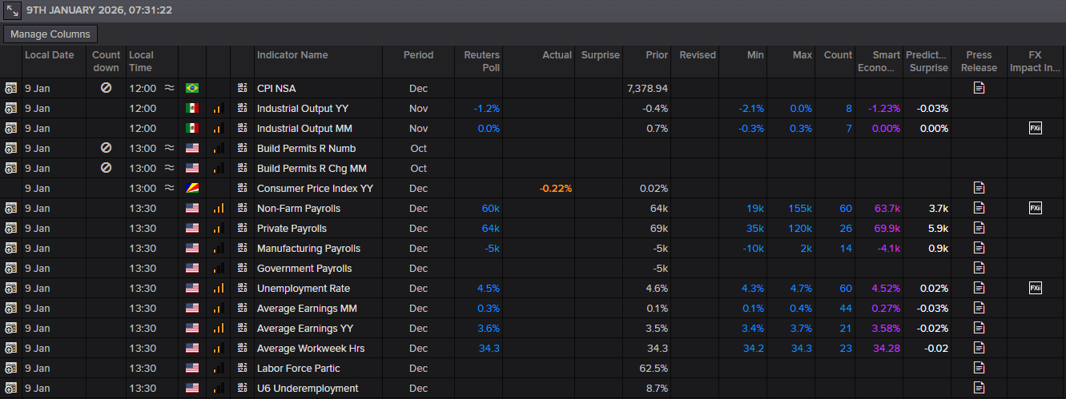Open press release document for U6 Underemployment

coord(979,388)
